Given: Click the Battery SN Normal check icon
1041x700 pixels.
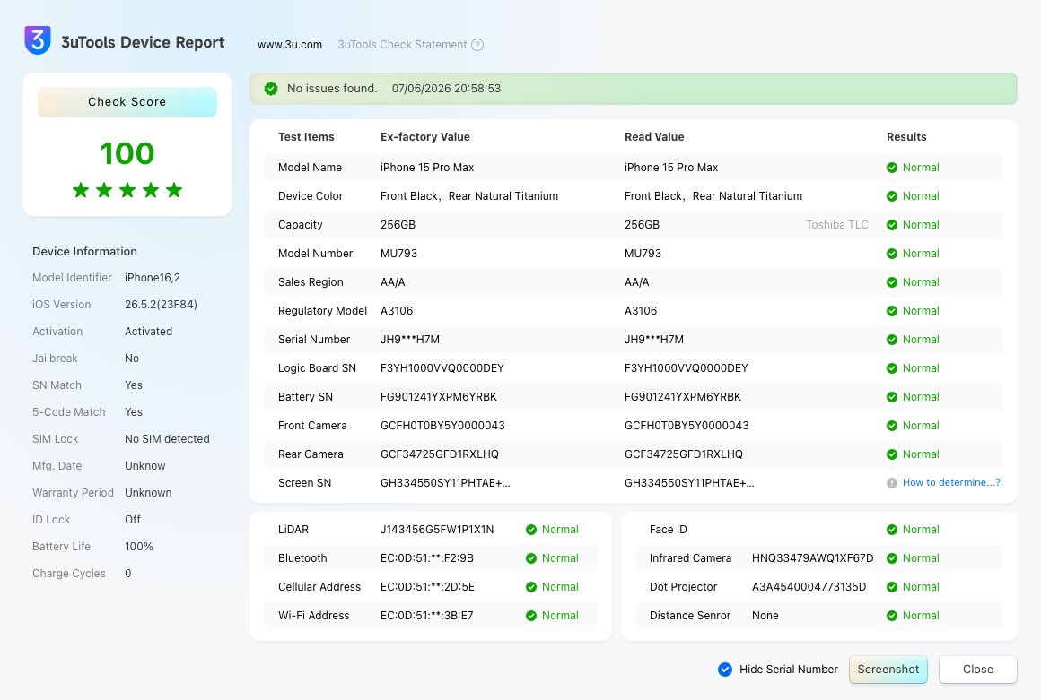Looking at the screenshot, I should 892,397.
